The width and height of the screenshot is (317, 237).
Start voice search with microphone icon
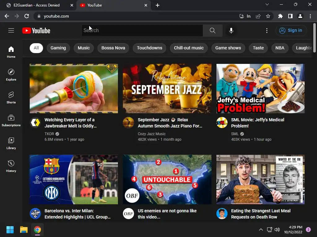pyautogui.click(x=231, y=31)
